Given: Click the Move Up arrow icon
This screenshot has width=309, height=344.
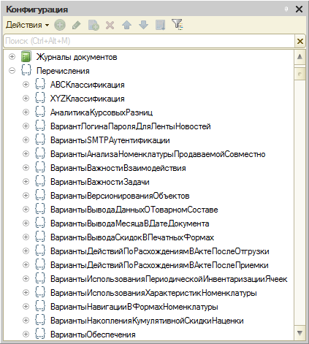Looking at the screenshot, I should point(126,25).
